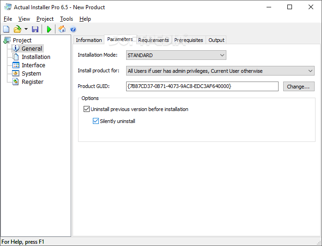Select Installation in the project tree
322x246 pixels.
[x=36, y=57]
